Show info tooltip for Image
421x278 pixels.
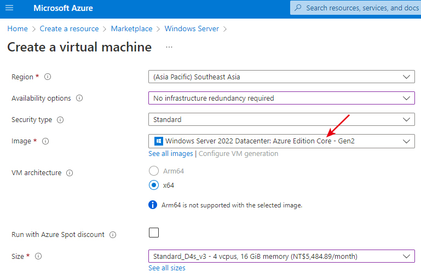[x=45, y=141]
